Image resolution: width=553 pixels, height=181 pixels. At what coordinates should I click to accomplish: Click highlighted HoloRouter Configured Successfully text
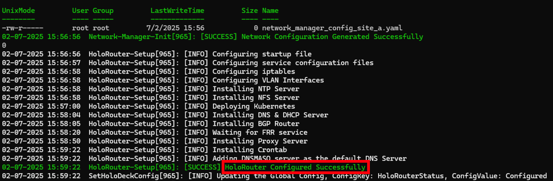click(295, 167)
